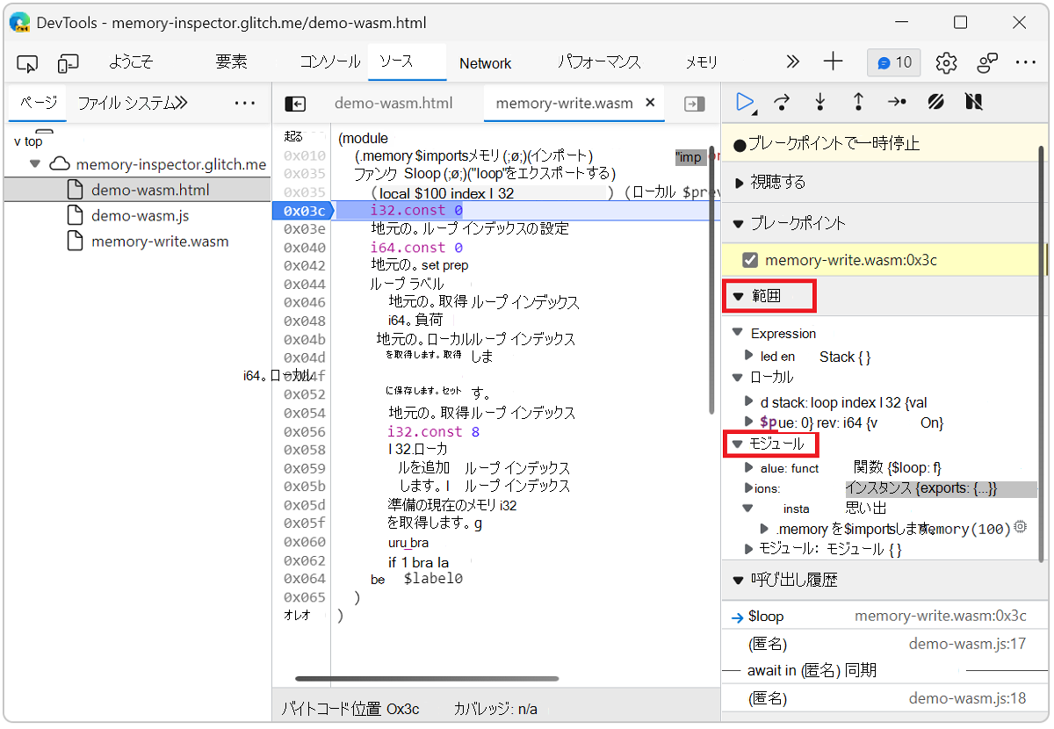Screen dimensions: 1054x729
Task: Open DevTools settings with the gear icon
Action: [x=945, y=62]
